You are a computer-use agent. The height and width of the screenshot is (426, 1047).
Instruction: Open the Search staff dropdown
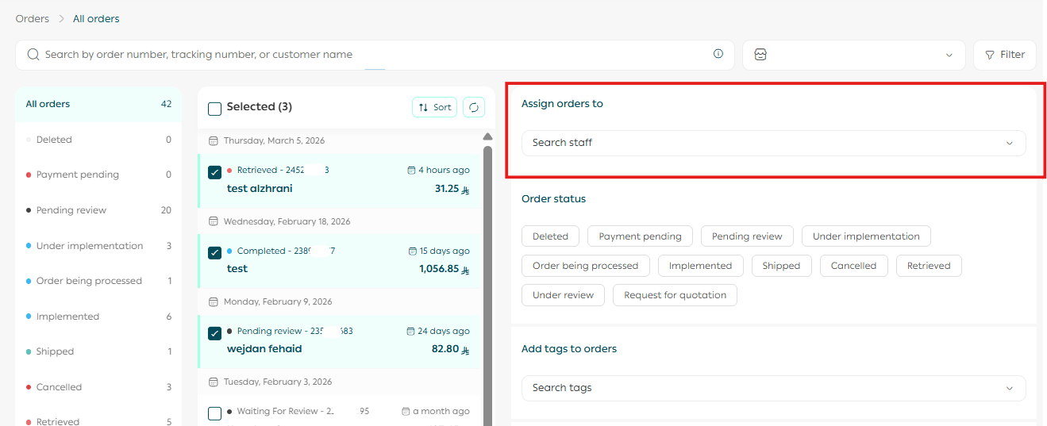point(772,143)
